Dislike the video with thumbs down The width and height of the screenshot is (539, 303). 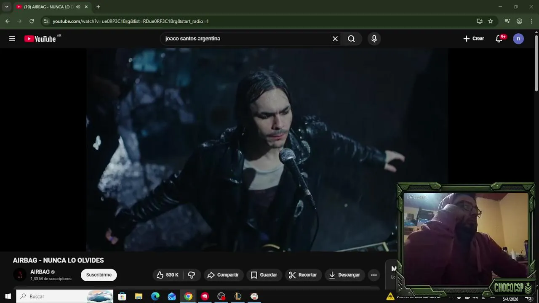[x=192, y=275]
